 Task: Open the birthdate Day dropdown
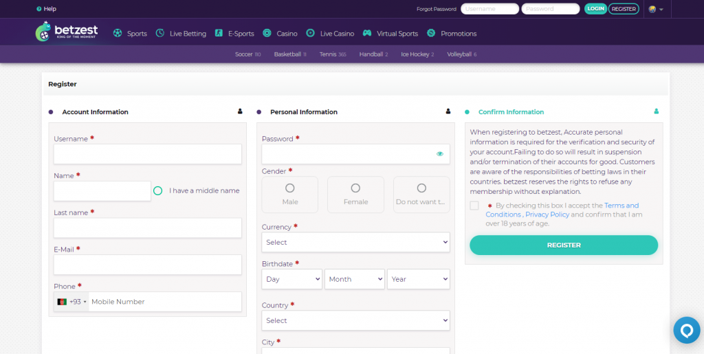coord(291,279)
